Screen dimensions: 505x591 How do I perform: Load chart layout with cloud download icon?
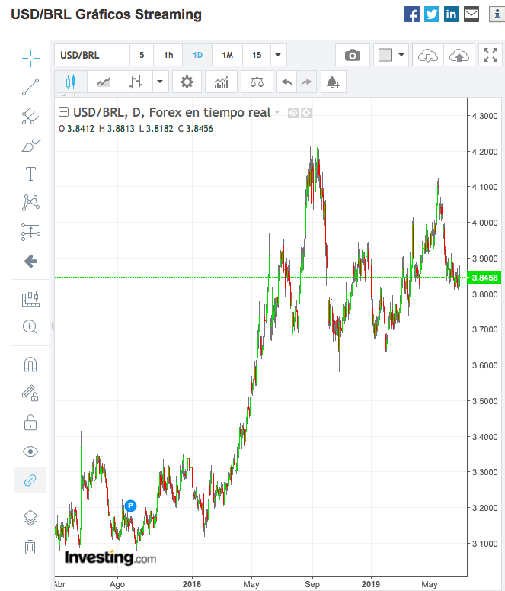pyautogui.click(x=428, y=56)
